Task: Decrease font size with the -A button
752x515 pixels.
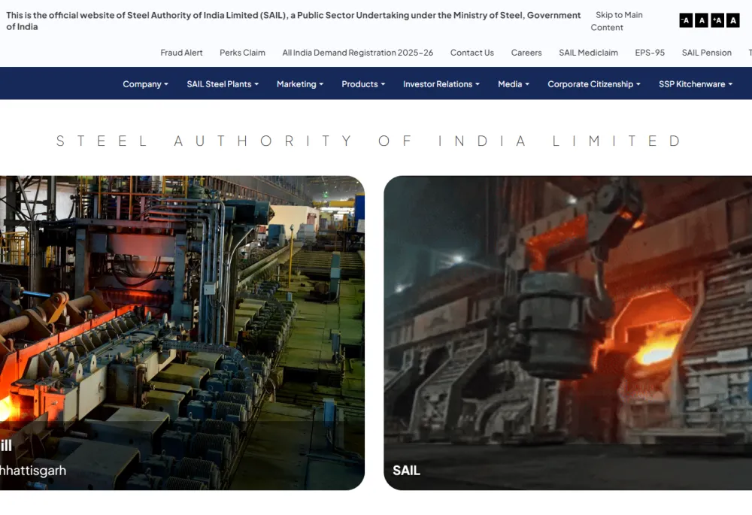Action: click(x=686, y=20)
